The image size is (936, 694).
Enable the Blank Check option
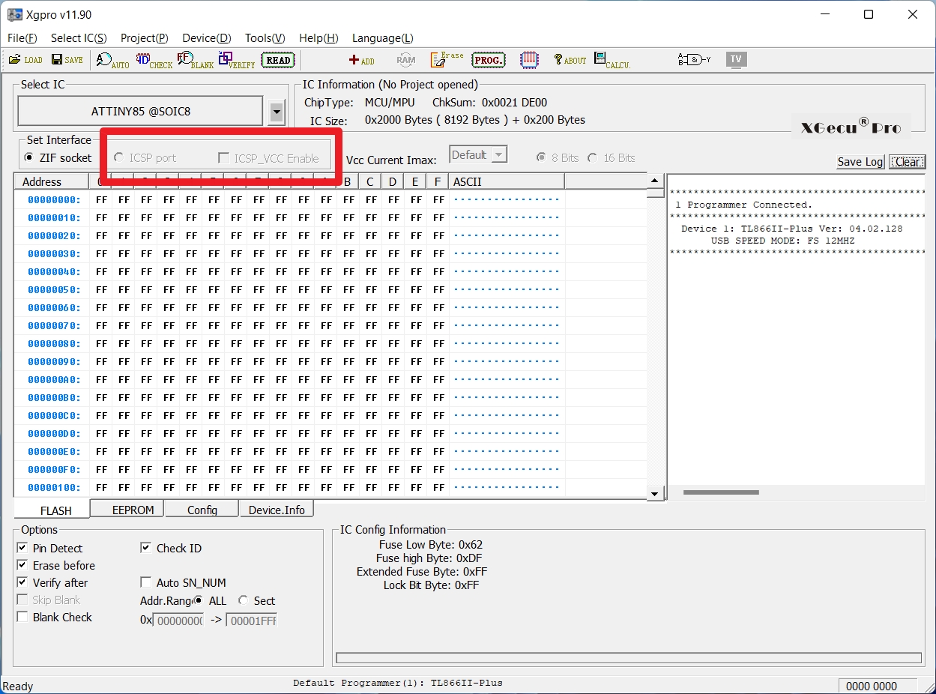[22, 618]
